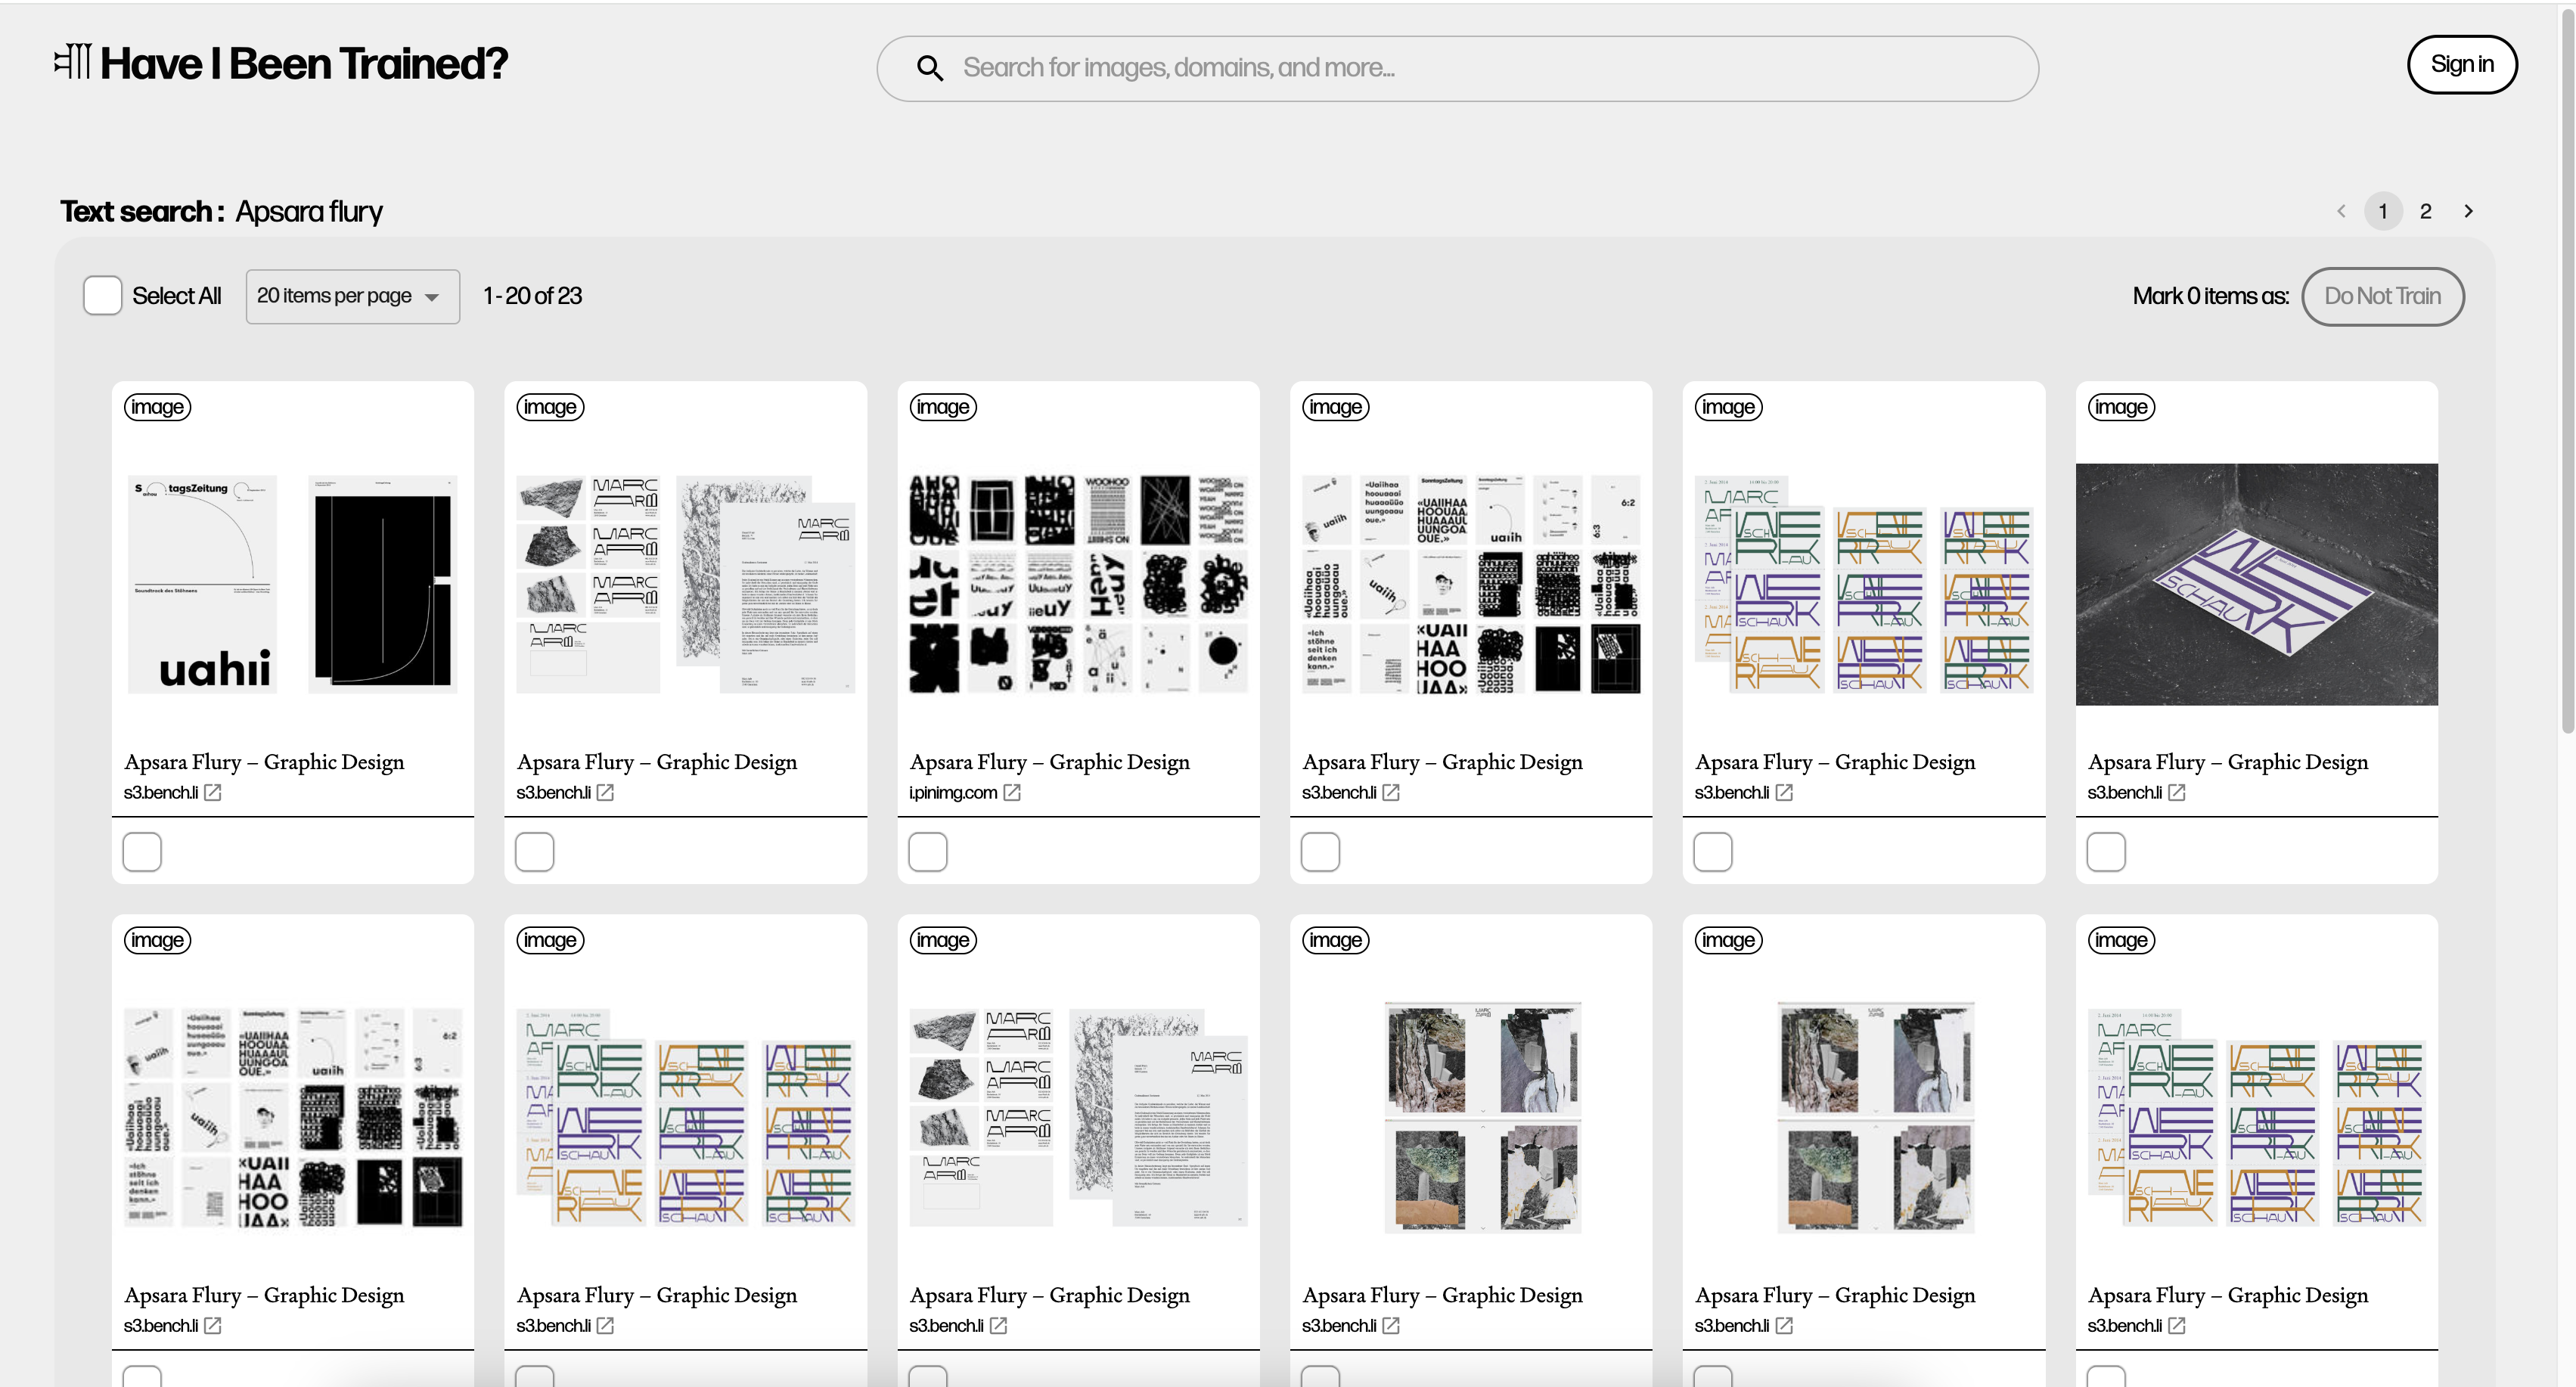Open bottom-row Marc Arm stationery thumbnail
This screenshot has height=1387, width=2576.
(x=1078, y=1117)
